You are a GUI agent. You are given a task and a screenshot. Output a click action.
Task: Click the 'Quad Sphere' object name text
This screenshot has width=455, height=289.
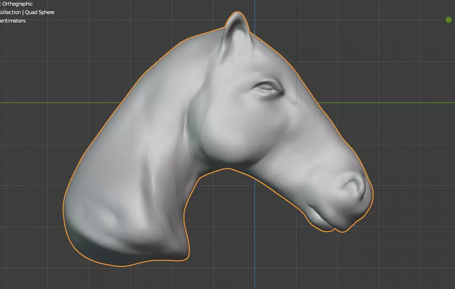(40, 12)
